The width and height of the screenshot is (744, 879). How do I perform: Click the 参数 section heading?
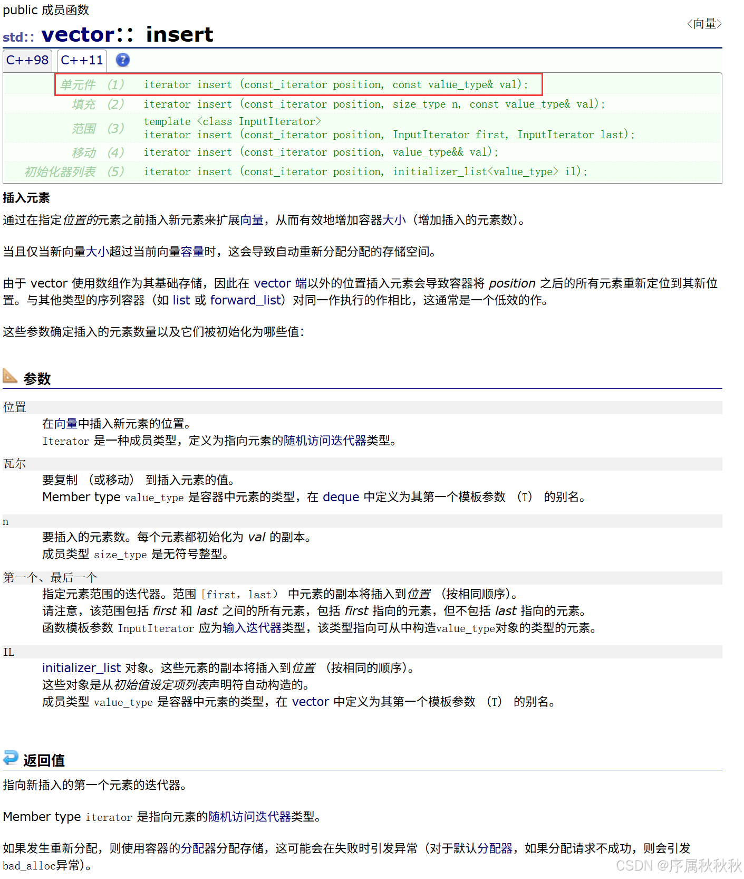[x=37, y=379]
